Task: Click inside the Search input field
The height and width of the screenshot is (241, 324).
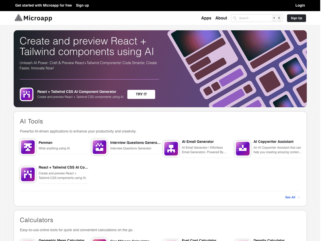Action: (253, 18)
